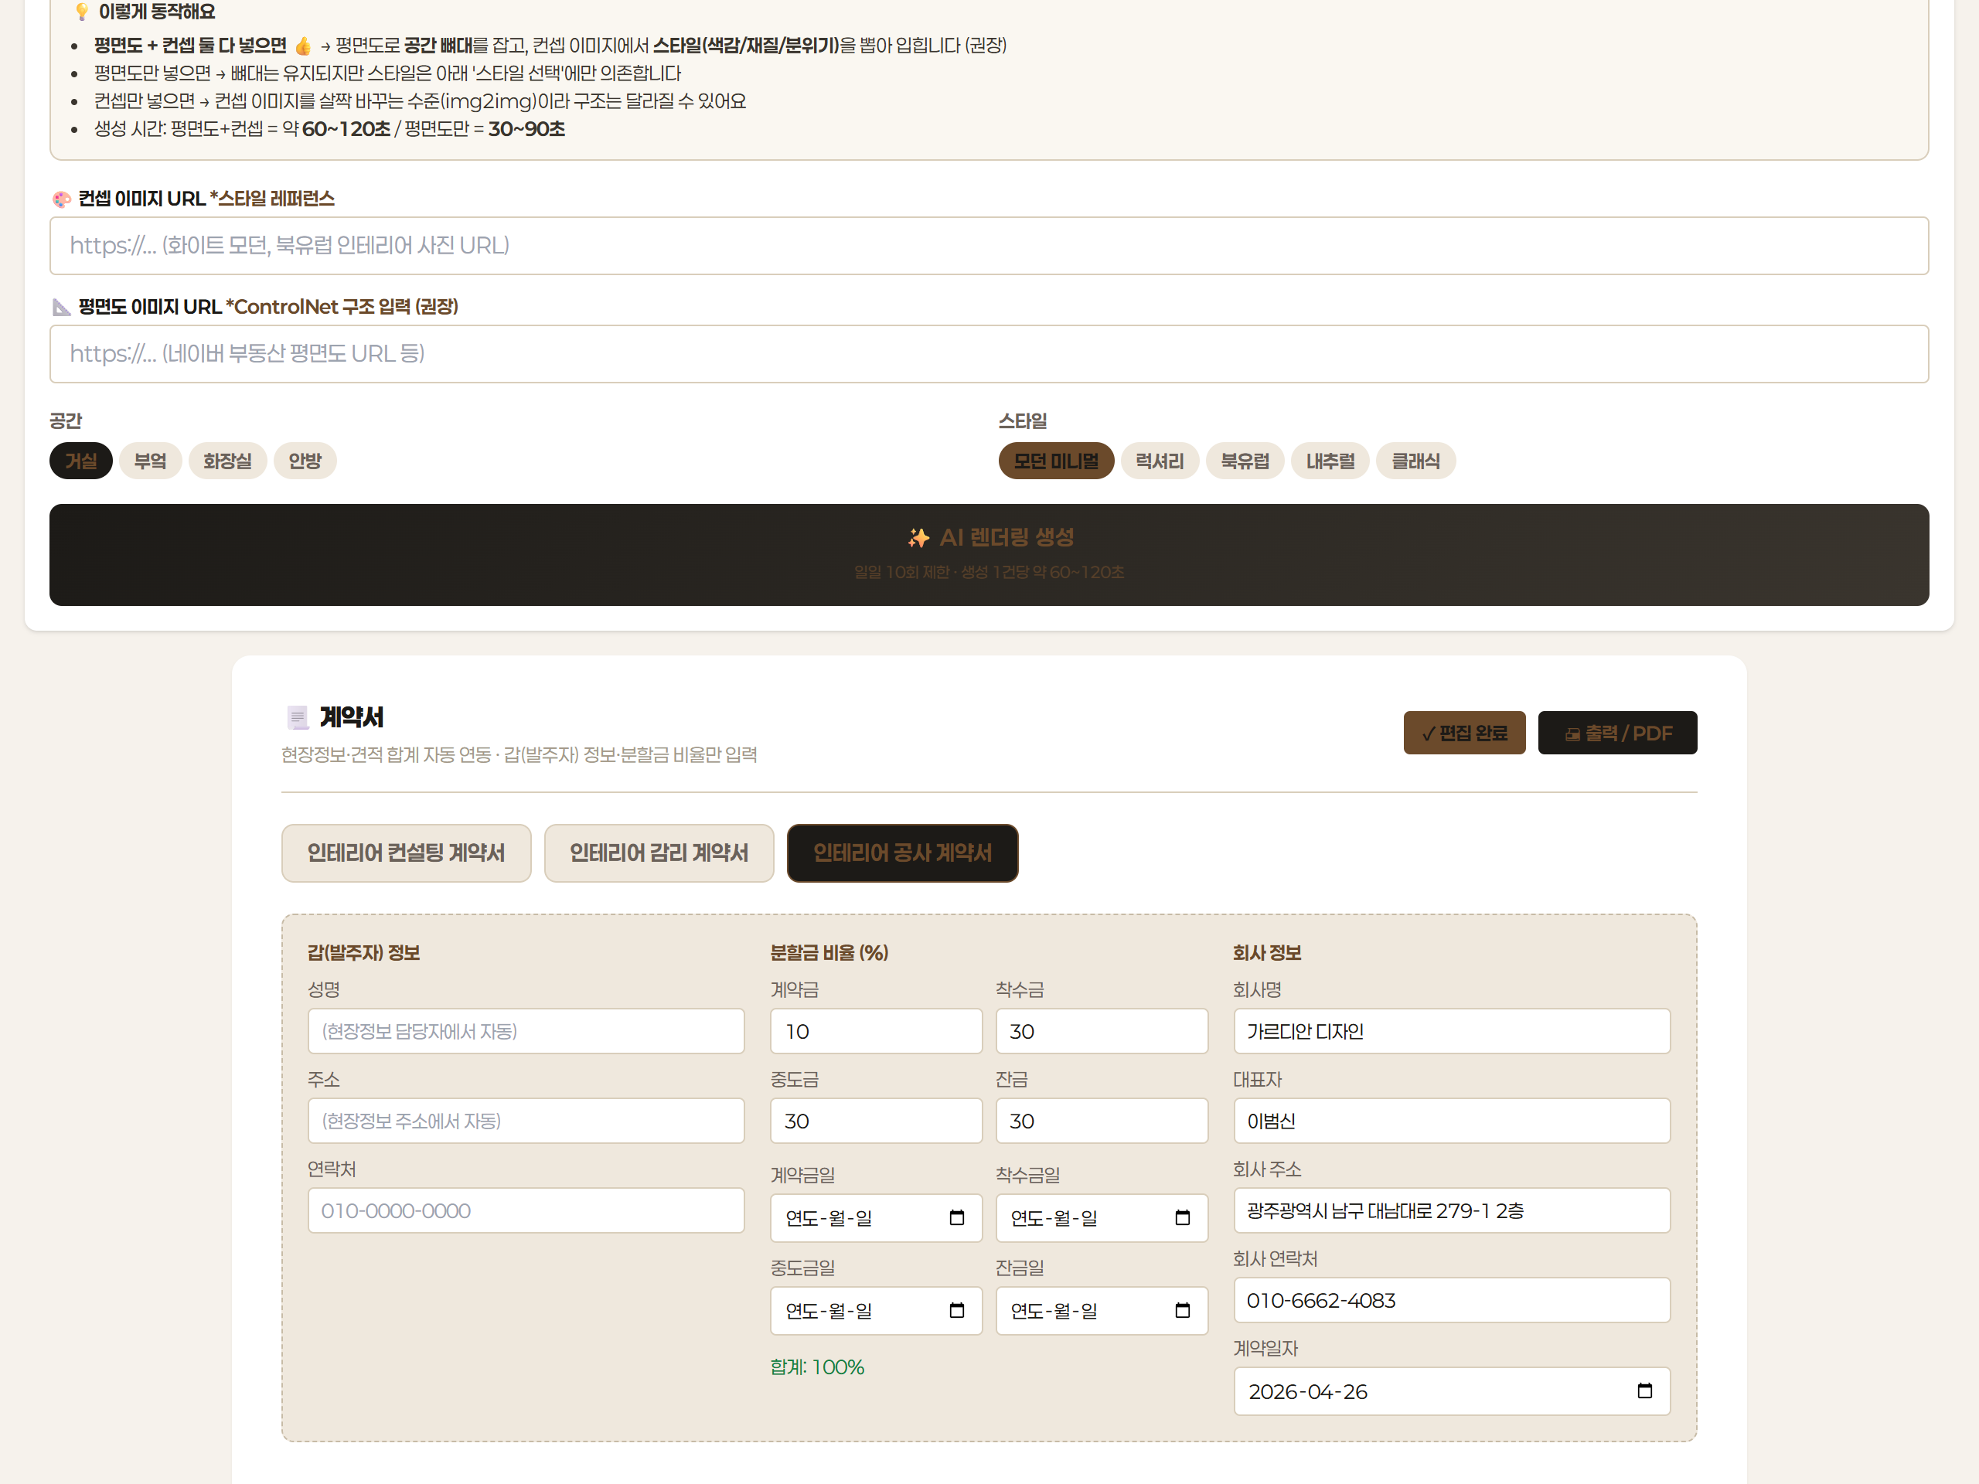Viewport: 1979px width, 1484px height.
Task: Click the document icon next to 계약서
Action: pyautogui.click(x=297, y=717)
